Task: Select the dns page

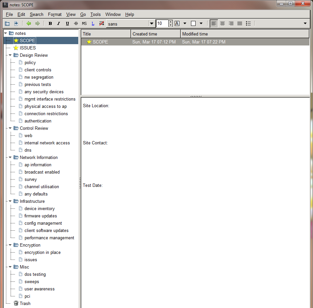Action: pyautogui.click(x=28, y=150)
